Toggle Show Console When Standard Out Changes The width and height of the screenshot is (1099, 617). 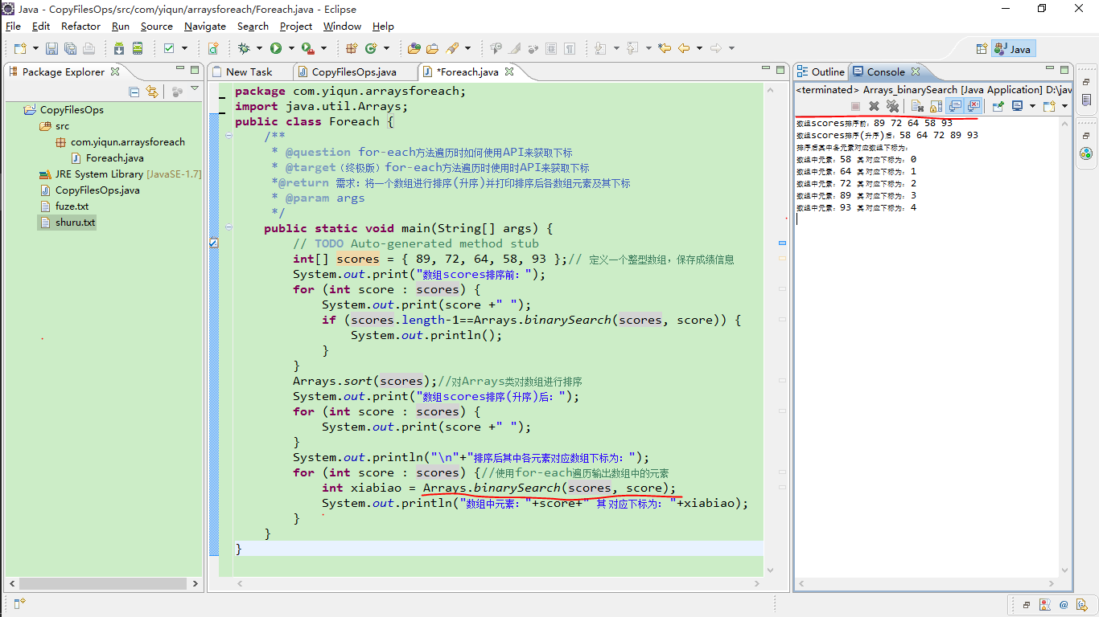tap(955, 106)
